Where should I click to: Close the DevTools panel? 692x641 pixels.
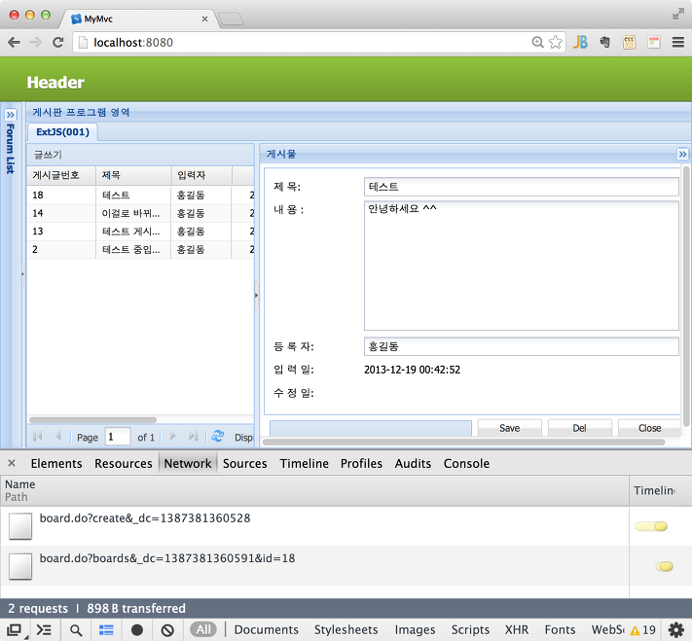coord(12,463)
